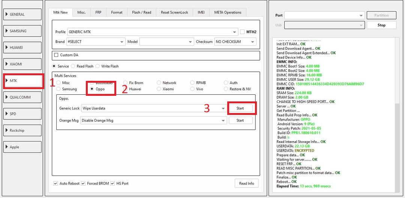Enable the Custom DA checkbox
This screenshot has height=198, width=405.
pos(56,55)
